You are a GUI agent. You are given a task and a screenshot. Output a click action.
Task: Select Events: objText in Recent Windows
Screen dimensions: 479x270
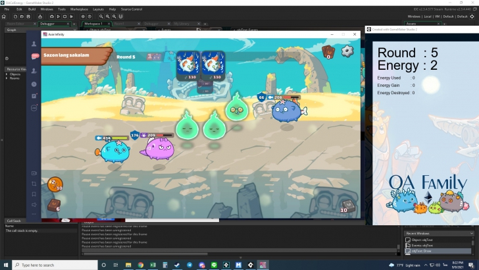pos(439,246)
